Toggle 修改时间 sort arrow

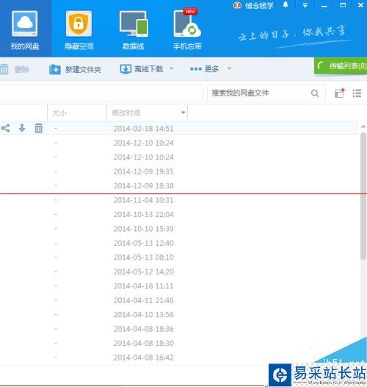point(183,113)
